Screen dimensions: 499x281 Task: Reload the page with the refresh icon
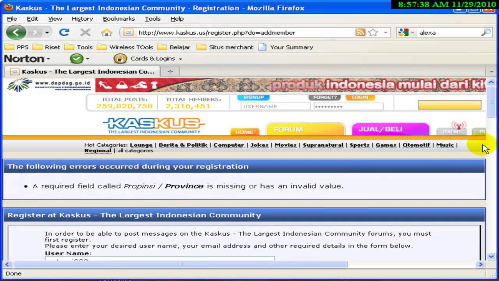coord(64,32)
